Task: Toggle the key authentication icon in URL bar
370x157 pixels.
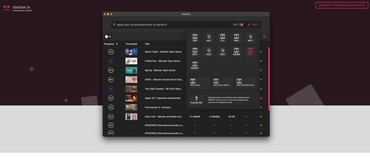Action: (235, 25)
